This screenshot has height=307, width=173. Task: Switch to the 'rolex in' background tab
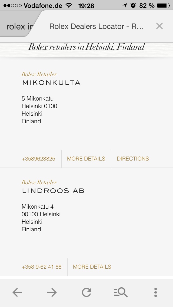coord(19,27)
